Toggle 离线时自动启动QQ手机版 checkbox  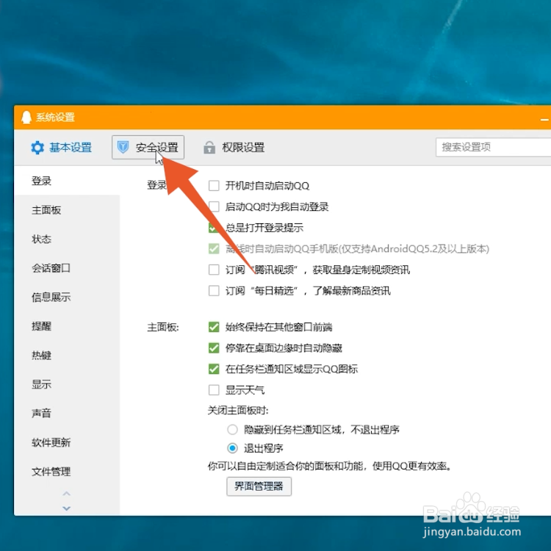click(x=214, y=249)
